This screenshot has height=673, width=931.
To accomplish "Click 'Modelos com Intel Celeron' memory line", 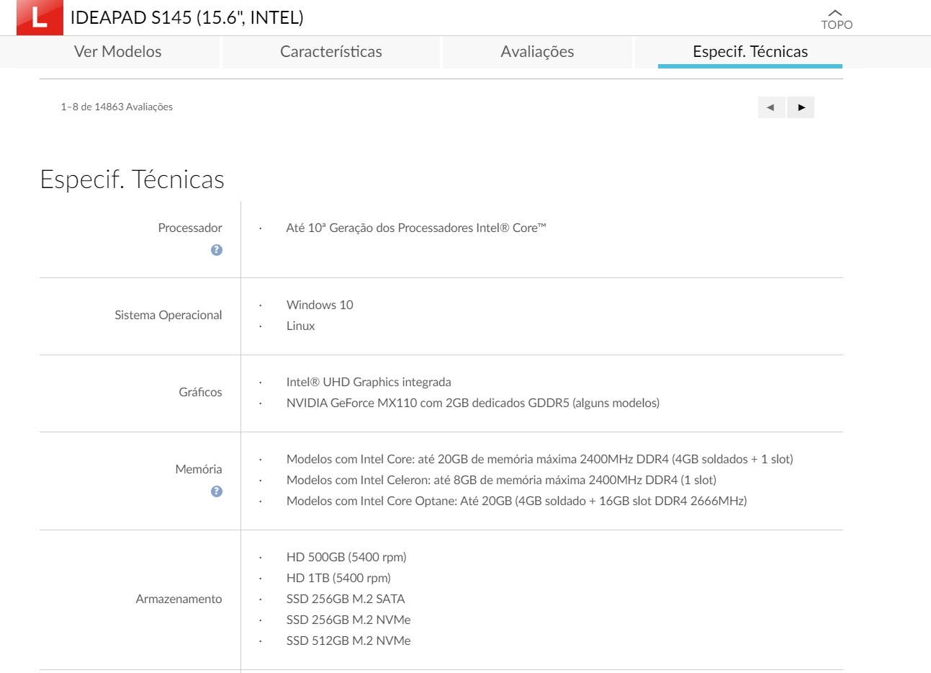I will point(501,480).
